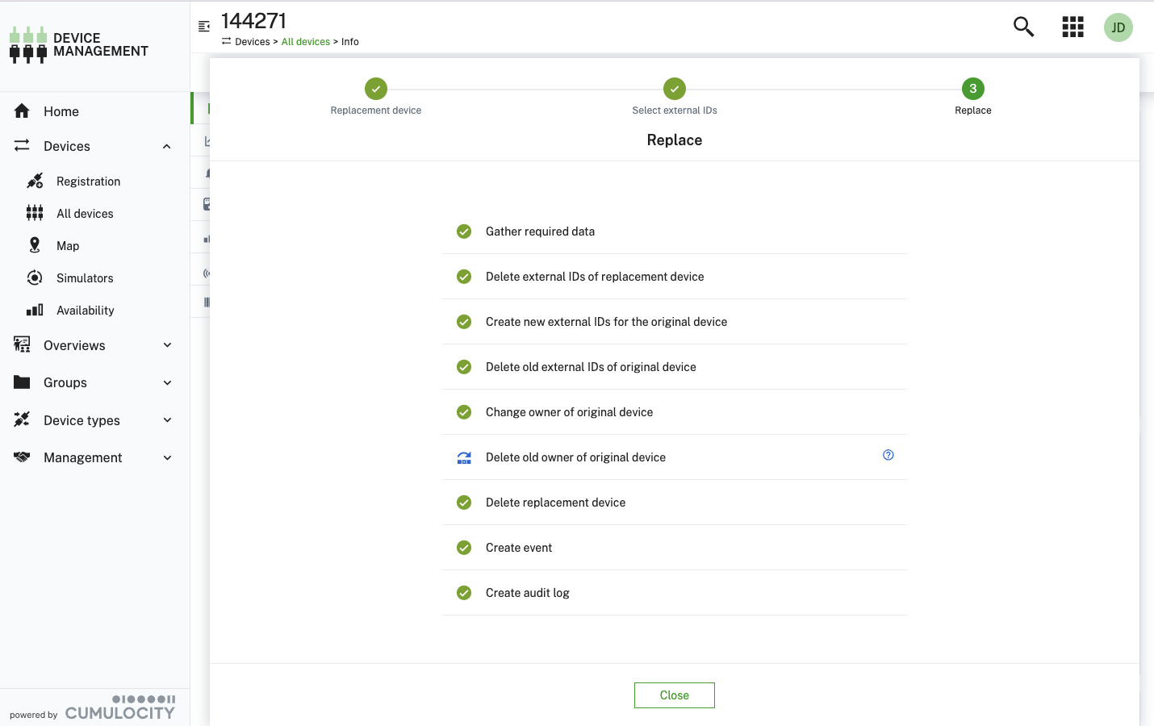Screen dimensions: 1154x726
Task: Expand the Management section
Action: (166, 457)
